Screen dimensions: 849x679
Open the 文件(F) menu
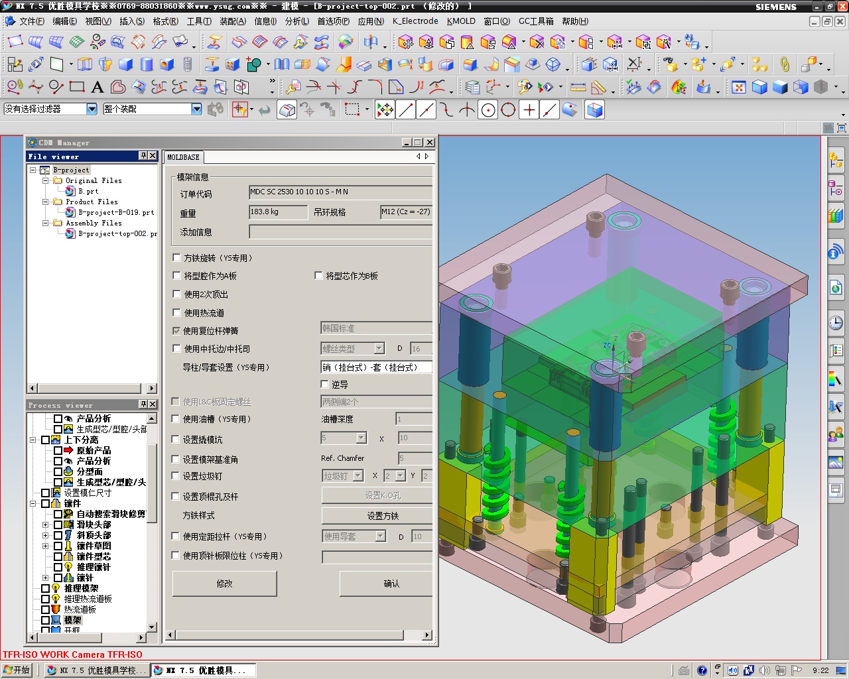coord(31,21)
